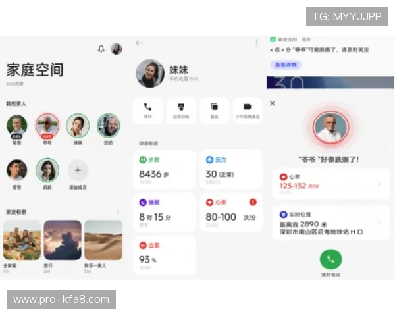Viewport: 395px width, 316px height.
Task: Tap the 妹妹 name heading
Action: coord(178,70)
